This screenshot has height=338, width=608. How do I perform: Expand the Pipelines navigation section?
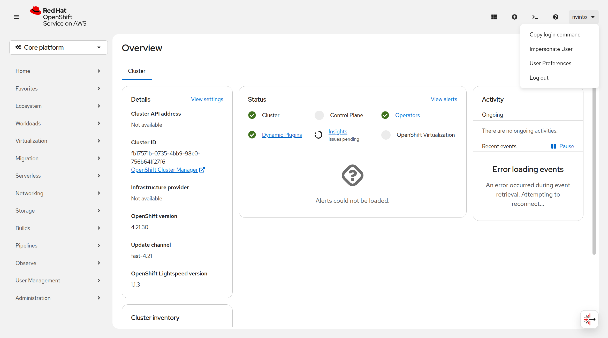58,246
